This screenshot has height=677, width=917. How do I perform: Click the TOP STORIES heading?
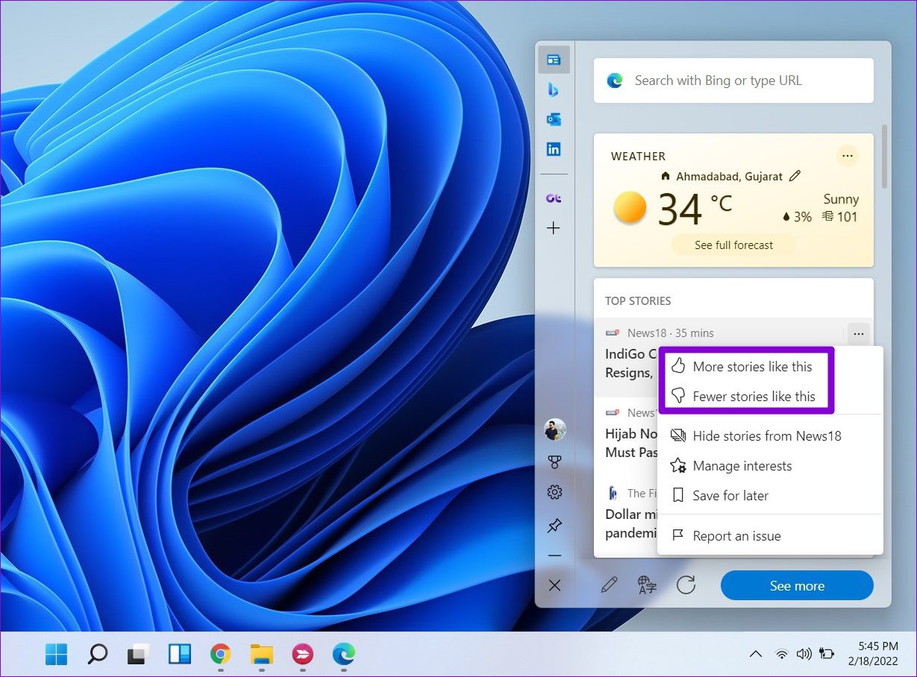(x=638, y=301)
